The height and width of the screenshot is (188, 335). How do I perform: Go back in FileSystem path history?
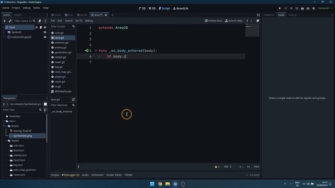click(x=4, y=104)
